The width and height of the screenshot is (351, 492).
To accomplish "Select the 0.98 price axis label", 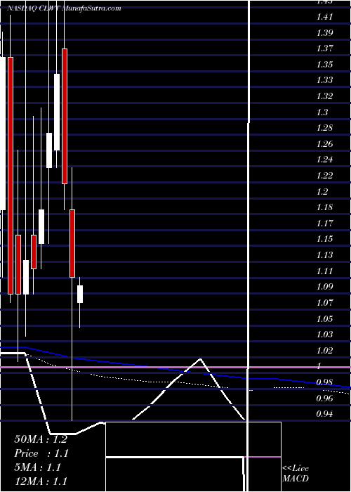I will pos(324,382).
